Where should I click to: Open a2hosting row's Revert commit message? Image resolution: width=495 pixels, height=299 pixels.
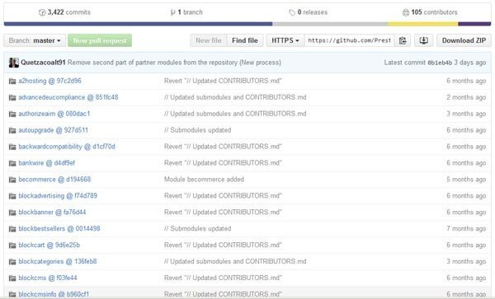[x=223, y=81]
